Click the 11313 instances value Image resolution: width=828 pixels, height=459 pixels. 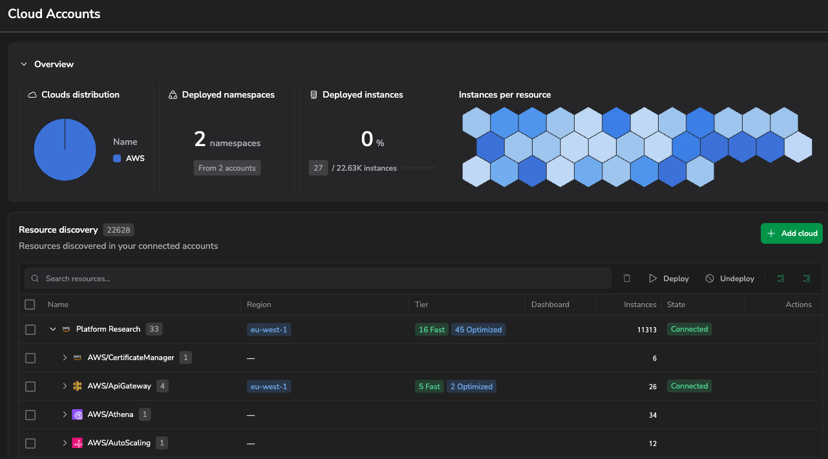pyautogui.click(x=646, y=330)
